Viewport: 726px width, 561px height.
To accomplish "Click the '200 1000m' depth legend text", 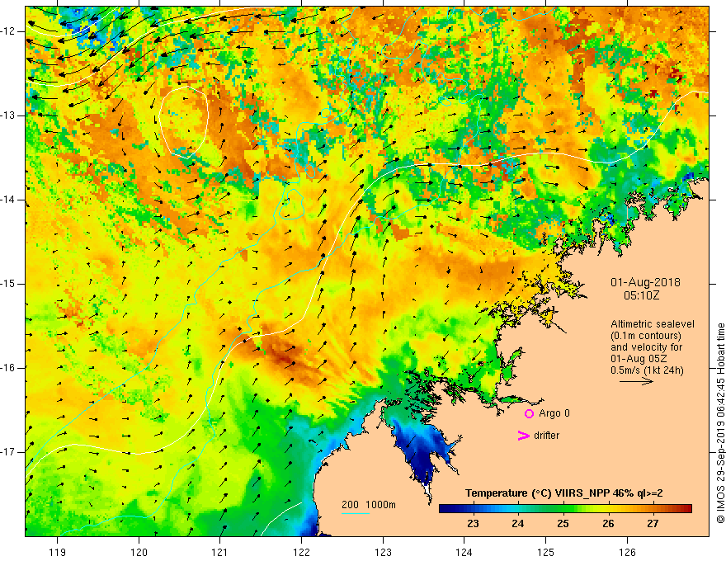I will 369,505.
